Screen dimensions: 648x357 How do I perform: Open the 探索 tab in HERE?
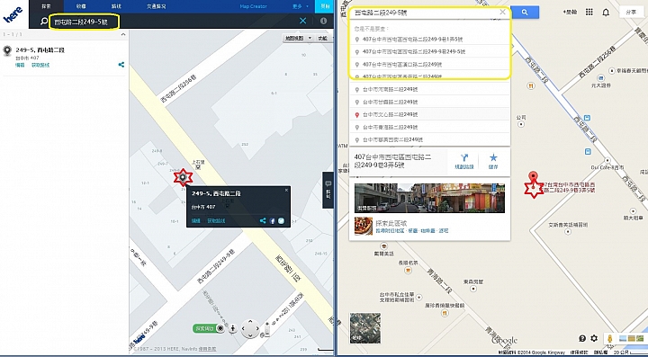coord(46,6)
